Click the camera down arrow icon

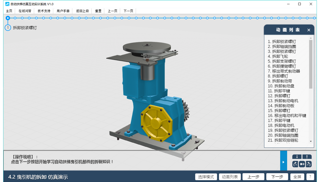tap(297, 157)
